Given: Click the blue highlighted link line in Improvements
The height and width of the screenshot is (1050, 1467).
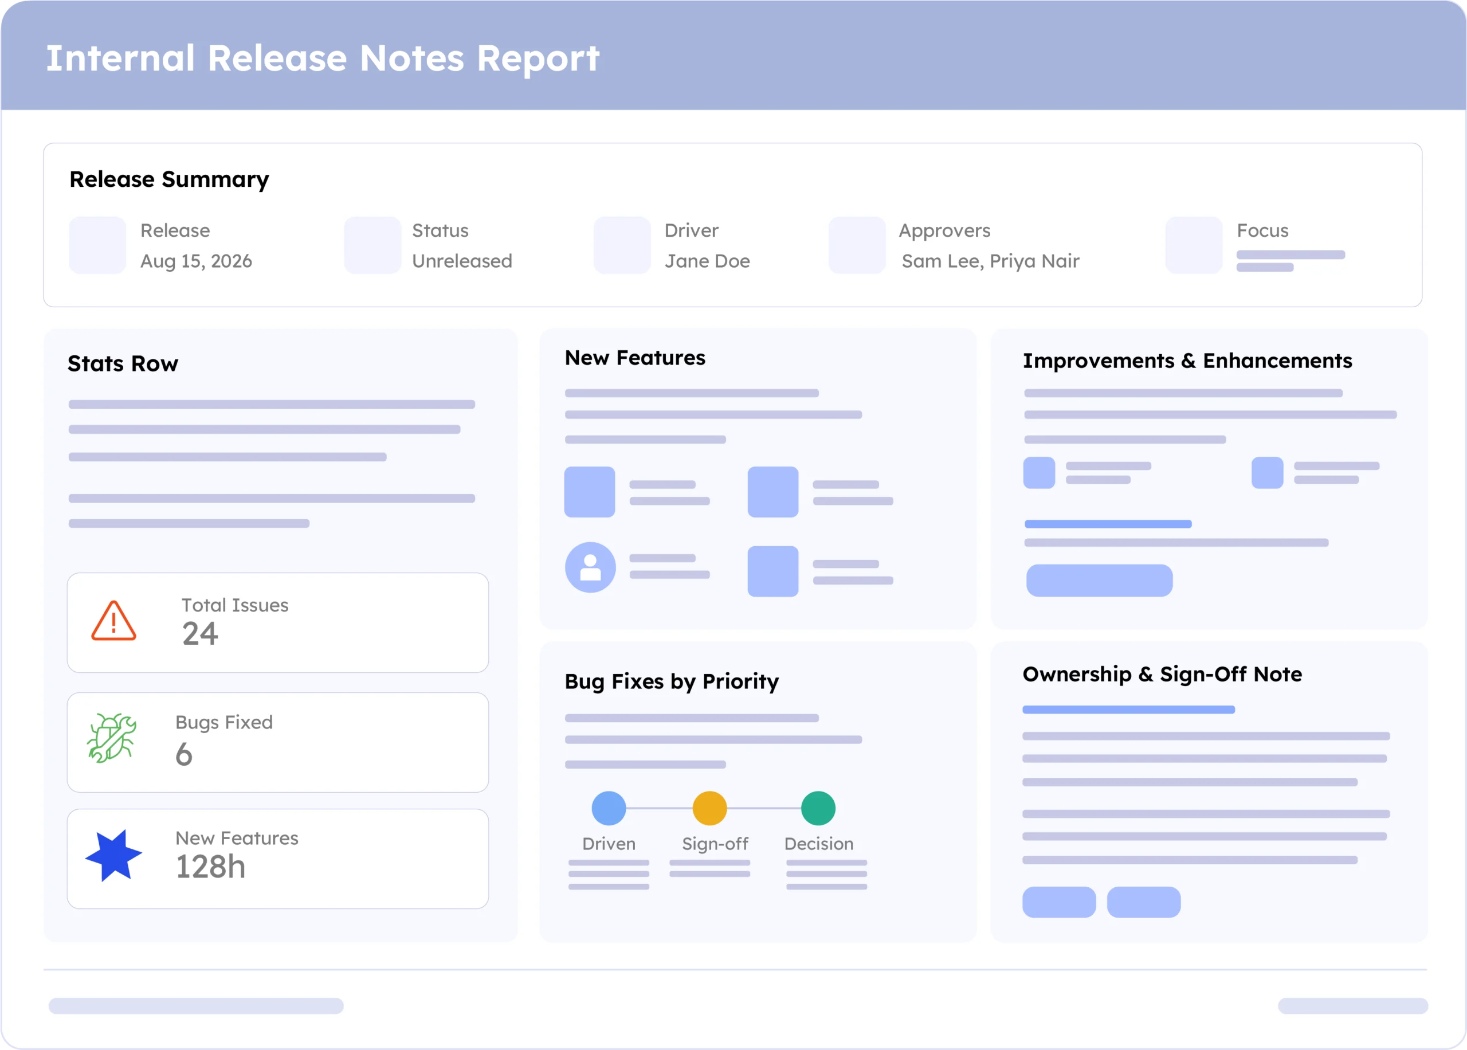Looking at the screenshot, I should click(x=1108, y=524).
